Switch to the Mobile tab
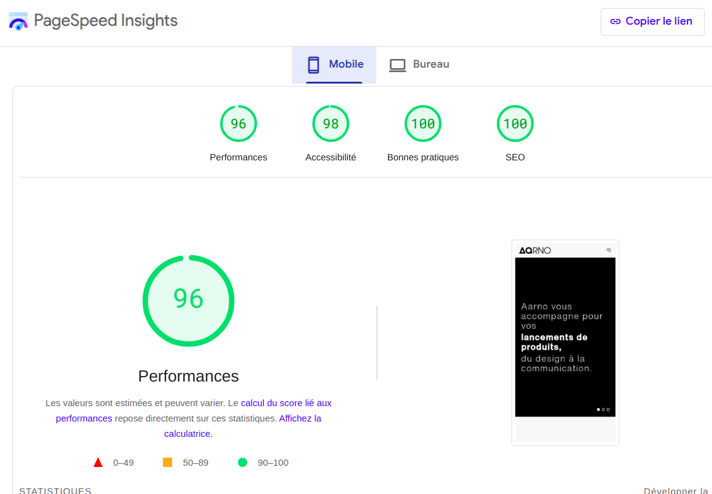The width and height of the screenshot is (712, 494). click(334, 65)
